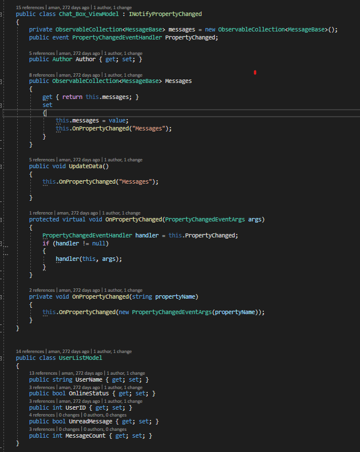Open 2 references above private OnPropertyChanged(string)
The width and height of the screenshot is (360, 452).
click(42, 290)
